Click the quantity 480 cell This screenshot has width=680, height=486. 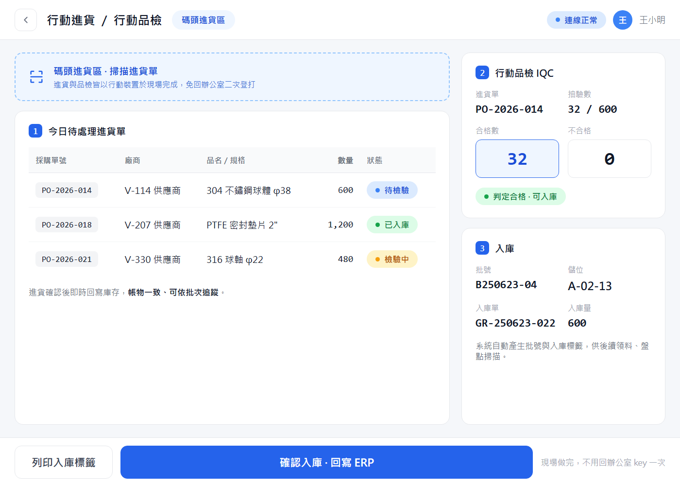click(345, 259)
